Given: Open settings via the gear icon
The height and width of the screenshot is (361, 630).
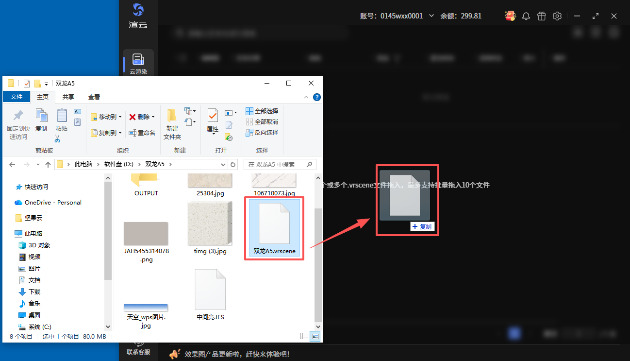Looking at the screenshot, I should click(x=557, y=16).
